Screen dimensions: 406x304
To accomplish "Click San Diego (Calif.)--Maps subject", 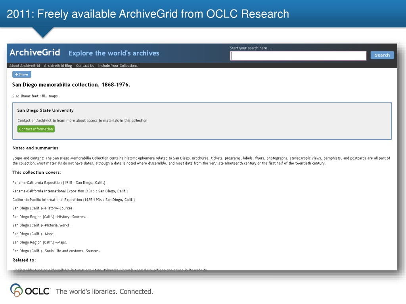I will point(33,234).
